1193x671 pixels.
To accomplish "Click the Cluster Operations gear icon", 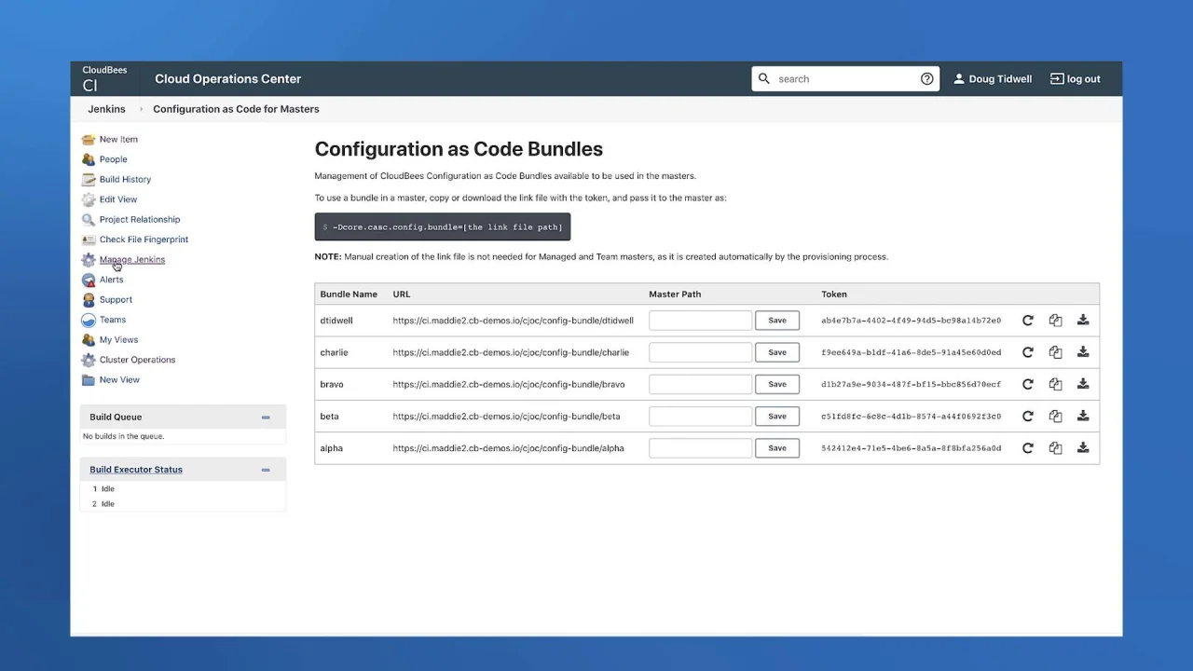I will (89, 360).
